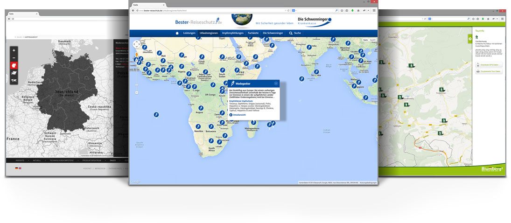The image size is (511, 223).
Task: Select the vaccine marker on Angola
Action: [x=201, y=108]
